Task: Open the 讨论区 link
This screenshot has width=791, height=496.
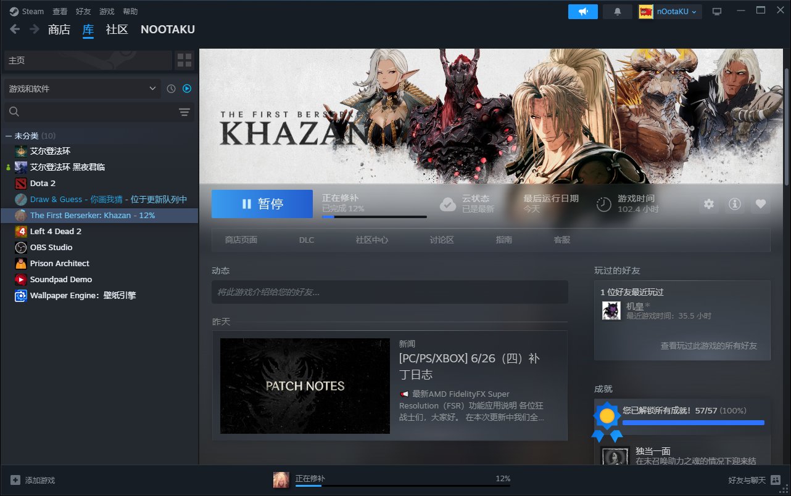Action: click(442, 240)
